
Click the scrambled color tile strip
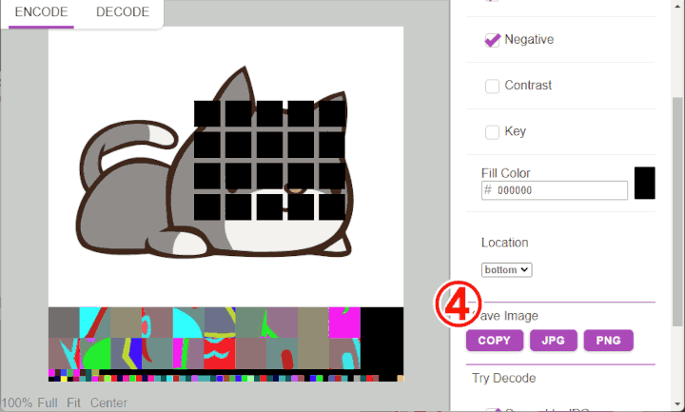(225, 343)
